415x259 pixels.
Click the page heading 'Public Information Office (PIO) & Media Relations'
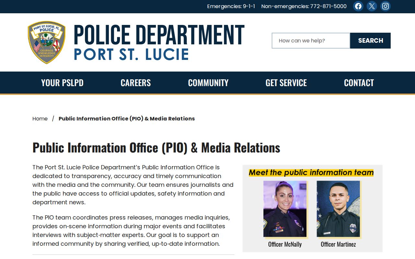point(156,148)
